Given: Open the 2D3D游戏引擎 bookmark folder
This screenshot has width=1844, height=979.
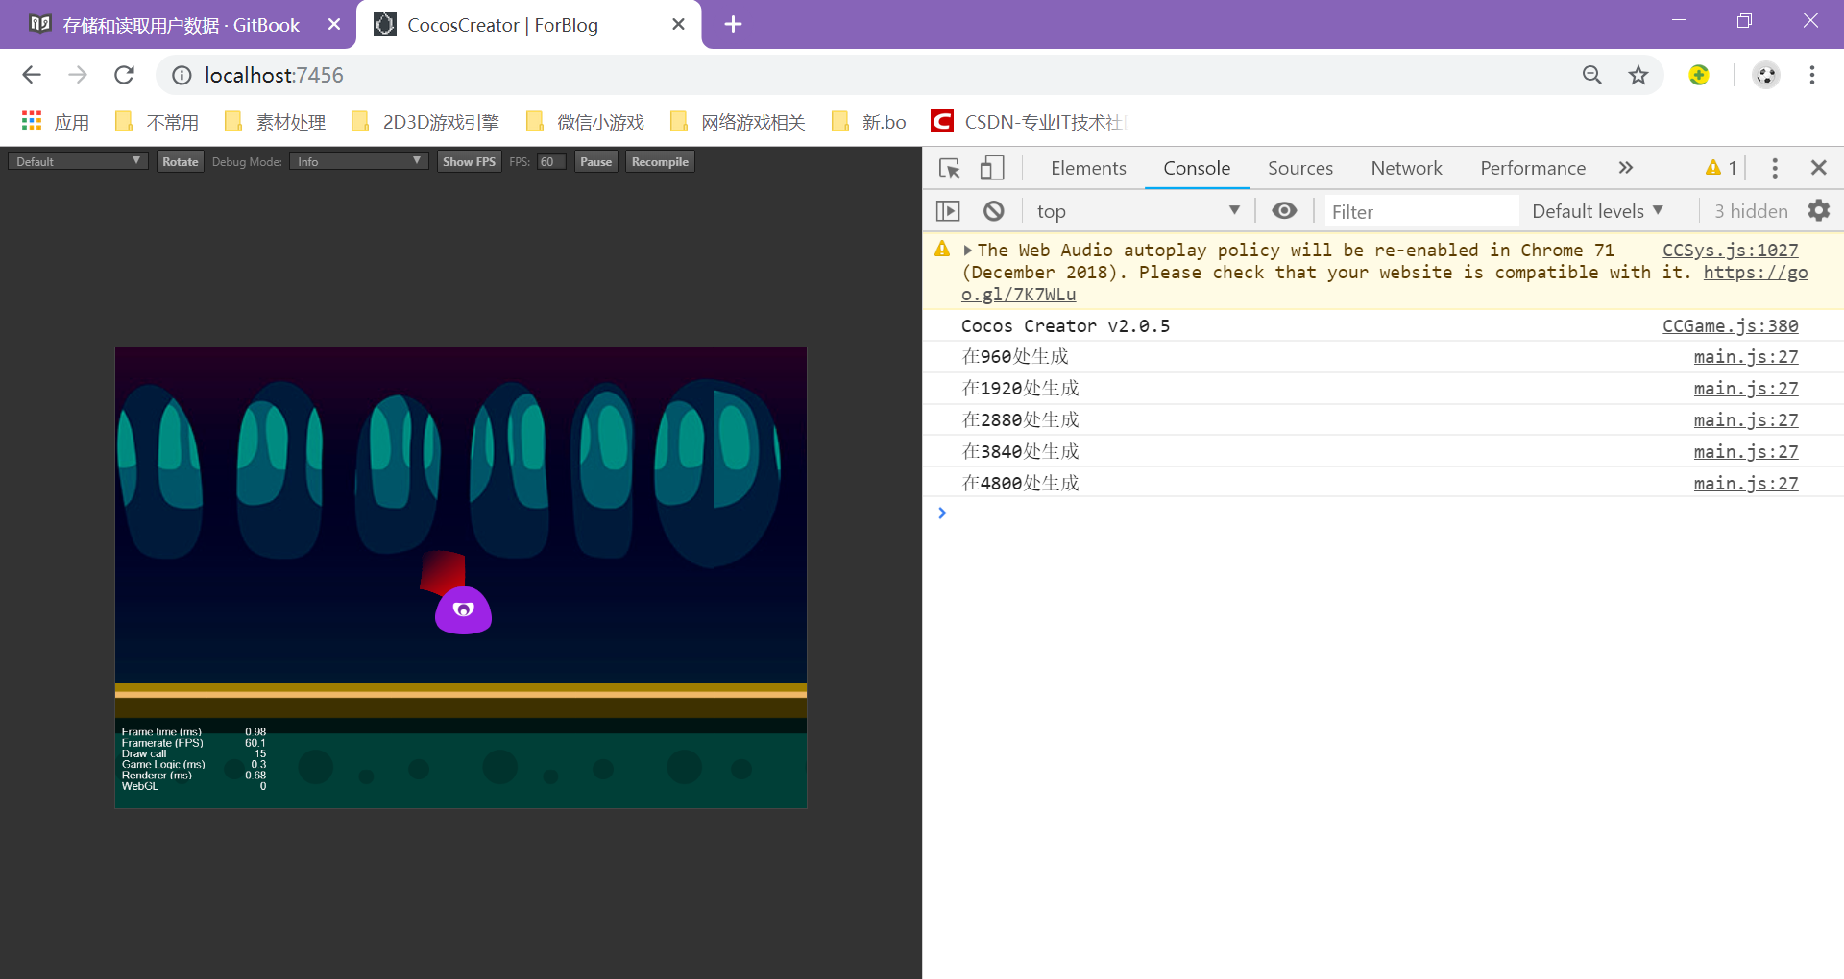Looking at the screenshot, I should 425,122.
